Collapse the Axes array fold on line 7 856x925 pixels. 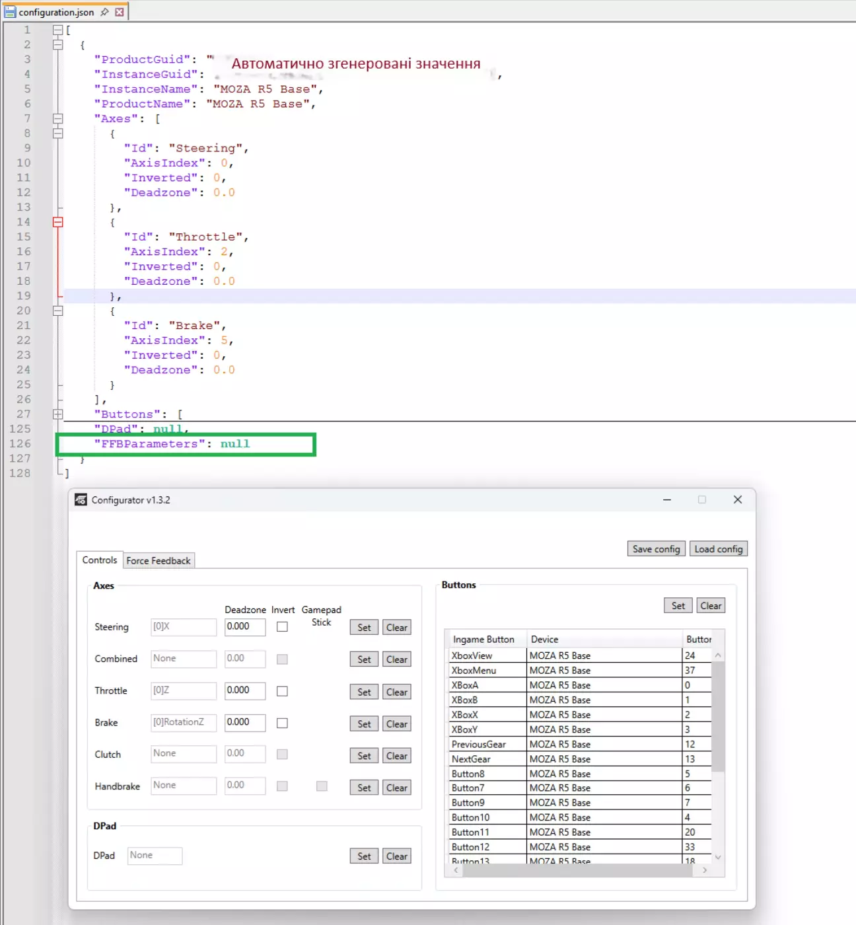point(57,119)
